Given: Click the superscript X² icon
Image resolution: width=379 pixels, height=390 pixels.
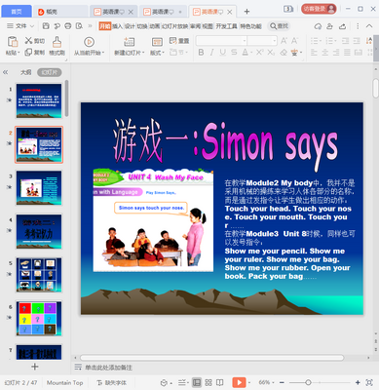Looking at the screenshot, I should pyautogui.click(x=259, y=52).
